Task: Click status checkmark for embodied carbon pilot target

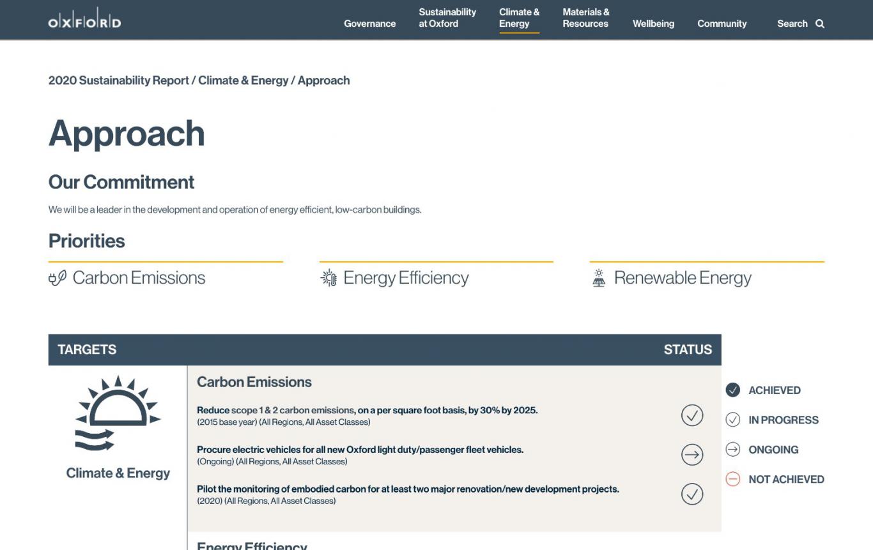Action: coord(692,494)
